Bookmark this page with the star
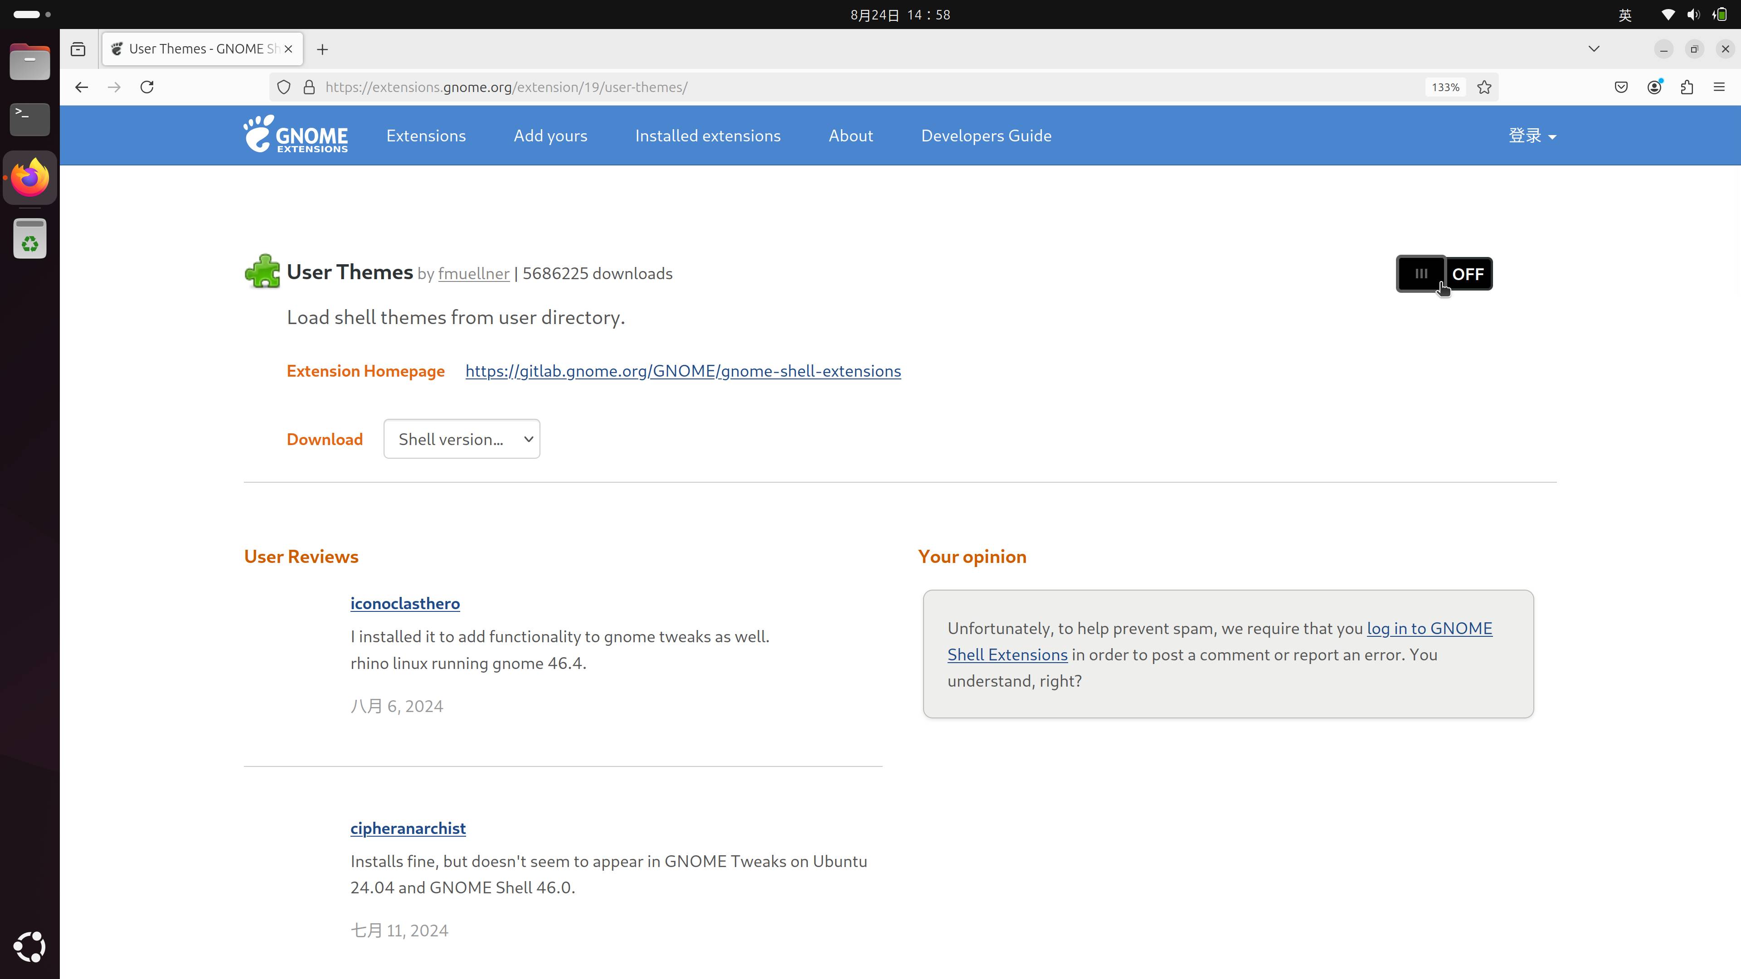This screenshot has width=1741, height=979. (1484, 87)
